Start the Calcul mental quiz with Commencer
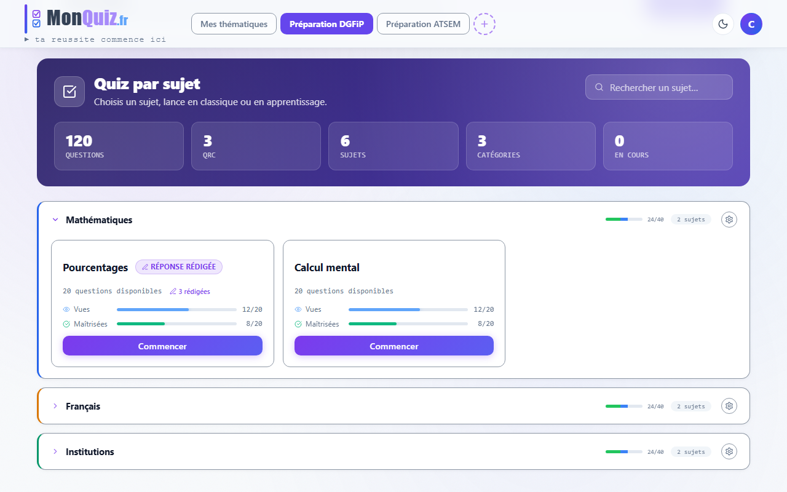 click(x=394, y=346)
